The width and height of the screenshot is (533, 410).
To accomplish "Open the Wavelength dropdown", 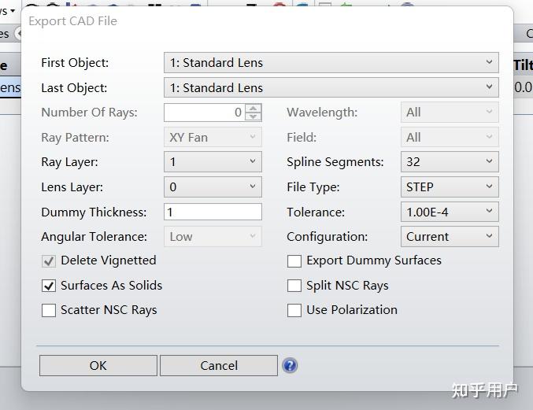I will tap(450, 112).
